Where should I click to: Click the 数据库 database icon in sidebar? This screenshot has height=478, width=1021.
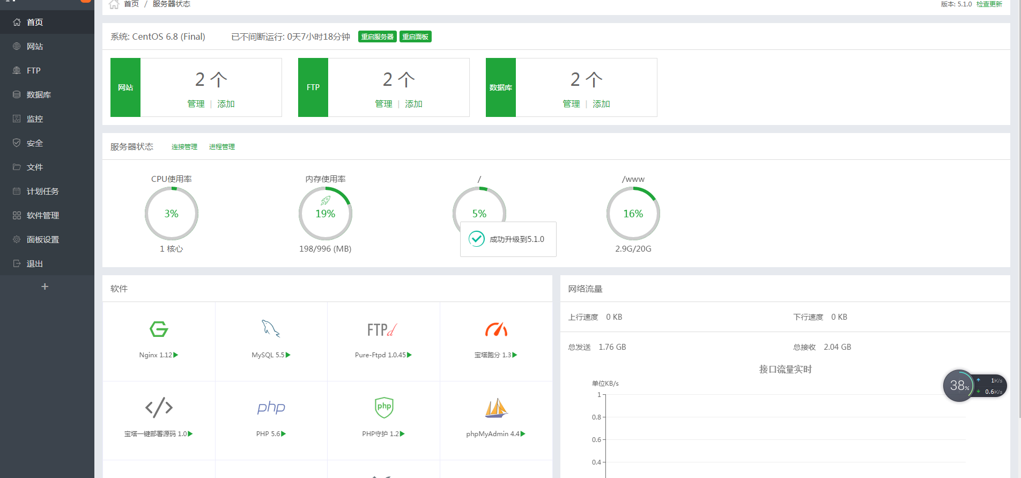click(17, 94)
